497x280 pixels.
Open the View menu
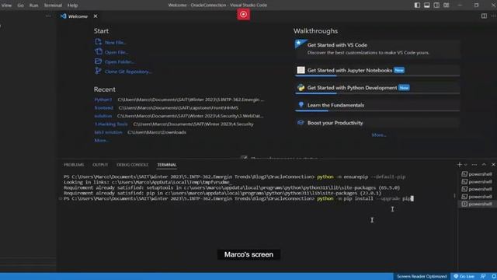click(6, 5)
